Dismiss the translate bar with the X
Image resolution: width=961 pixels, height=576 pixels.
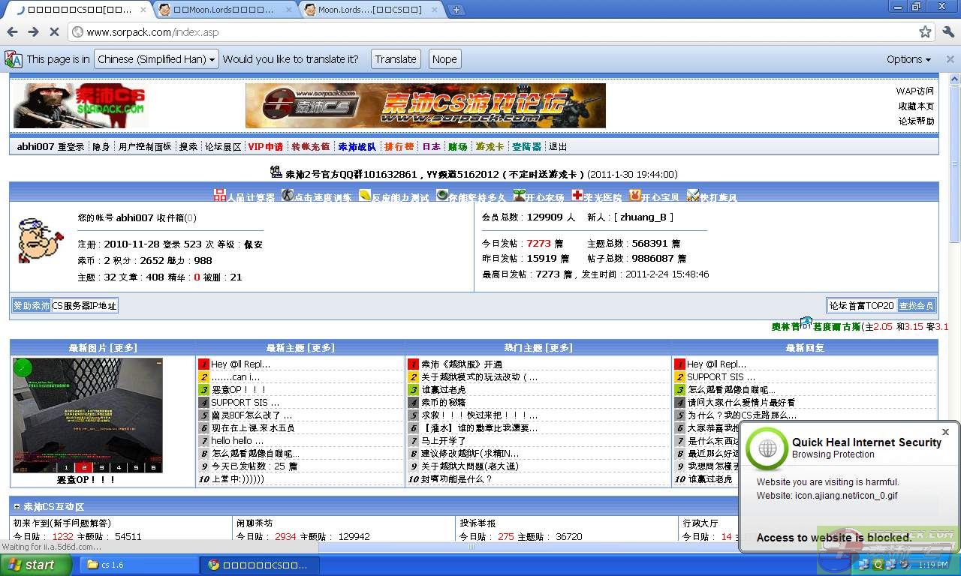tap(950, 59)
